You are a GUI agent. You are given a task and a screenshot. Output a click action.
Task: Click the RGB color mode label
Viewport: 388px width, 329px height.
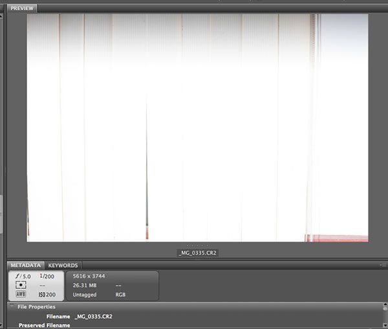pyautogui.click(x=122, y=295)
